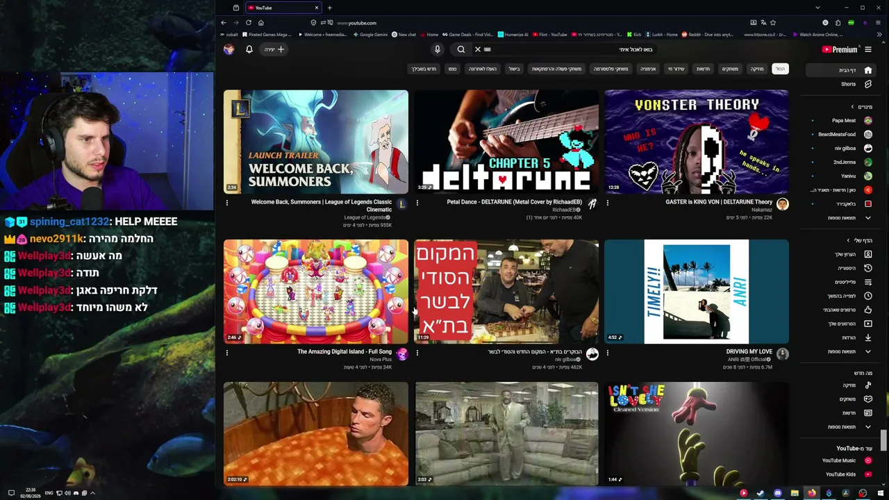Open options menu for Amazing Digital Island video
This screenshot has width=889, height=500.
click(227, 353)
